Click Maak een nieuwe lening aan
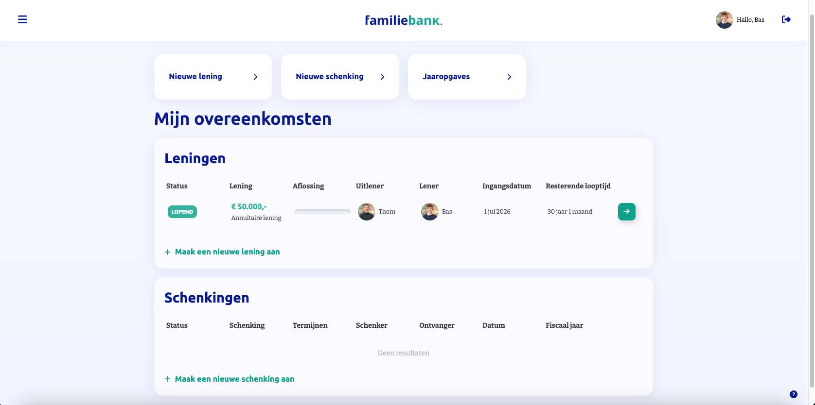This screenshot has height=405, width=815. 222,252
